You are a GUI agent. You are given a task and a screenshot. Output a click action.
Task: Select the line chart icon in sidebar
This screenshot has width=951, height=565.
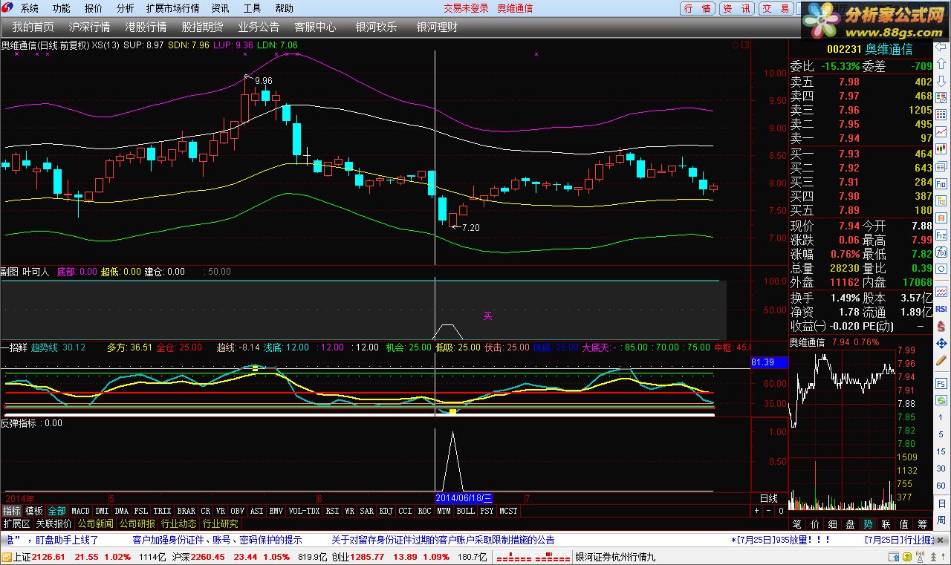(x=941, y=132)
